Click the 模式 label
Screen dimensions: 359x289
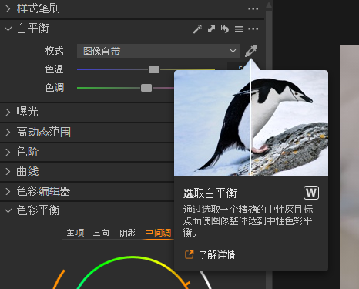click(54, 51)
